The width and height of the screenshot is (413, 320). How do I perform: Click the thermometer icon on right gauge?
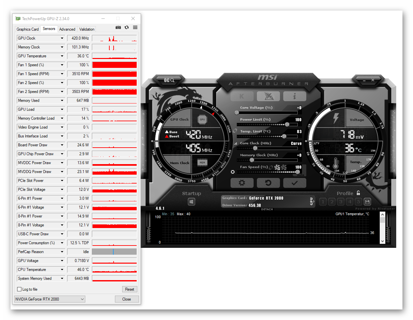click(x=336, y=163)
